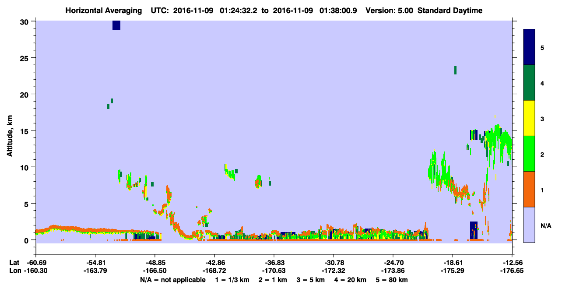The width and height of the screenshot is (569, 292).
Task: Click the 'Lon' row label
Action: point(14,271)
